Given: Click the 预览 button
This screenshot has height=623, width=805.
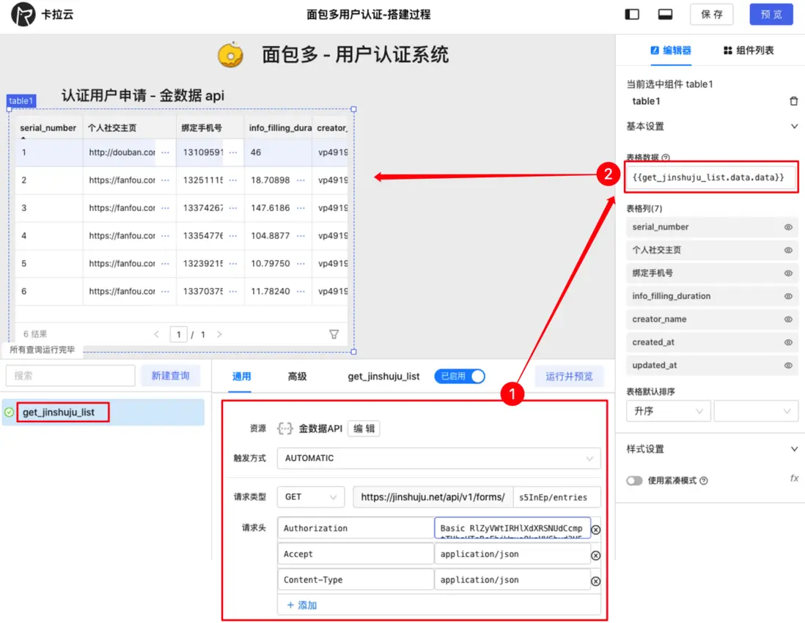Looking at the screenshot, I should click(x=771, y=15).
